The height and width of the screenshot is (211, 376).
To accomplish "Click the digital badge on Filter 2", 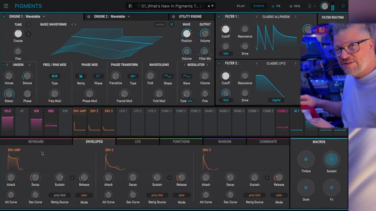I will tap(276, 100).
